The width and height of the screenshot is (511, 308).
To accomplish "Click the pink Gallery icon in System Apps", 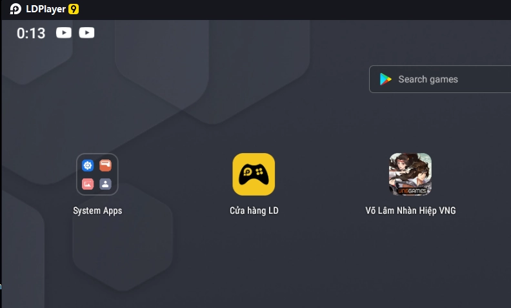I will 88,184.
